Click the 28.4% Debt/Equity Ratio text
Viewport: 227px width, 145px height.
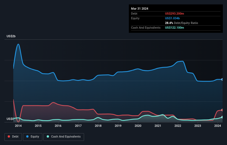click(181, 23)
